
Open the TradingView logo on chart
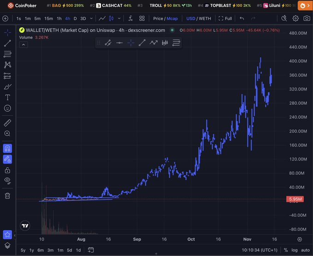25,226
